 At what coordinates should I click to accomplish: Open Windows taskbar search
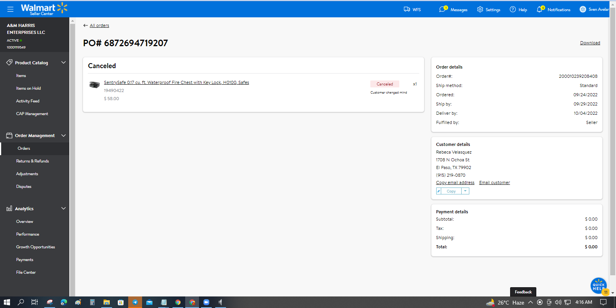click(x=21, y=302)
